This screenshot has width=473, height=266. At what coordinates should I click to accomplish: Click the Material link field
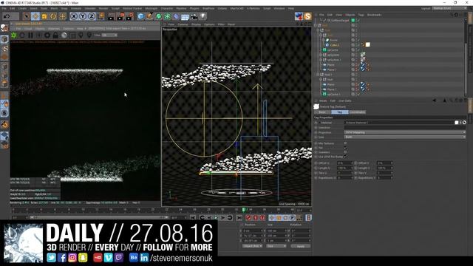(x=399, y=123)
